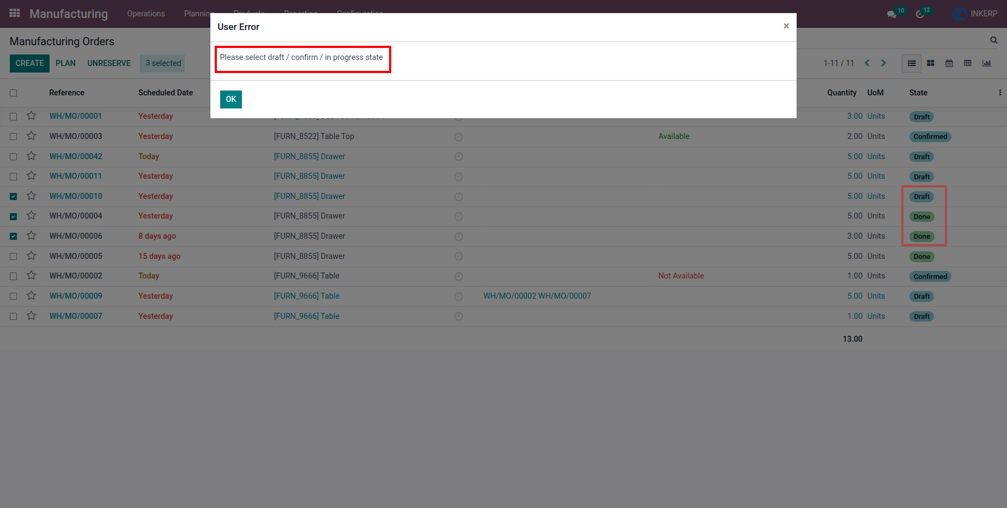The image size is (1007, 508).
Task: Sort by Reference column header
Action: click(66, 93)
